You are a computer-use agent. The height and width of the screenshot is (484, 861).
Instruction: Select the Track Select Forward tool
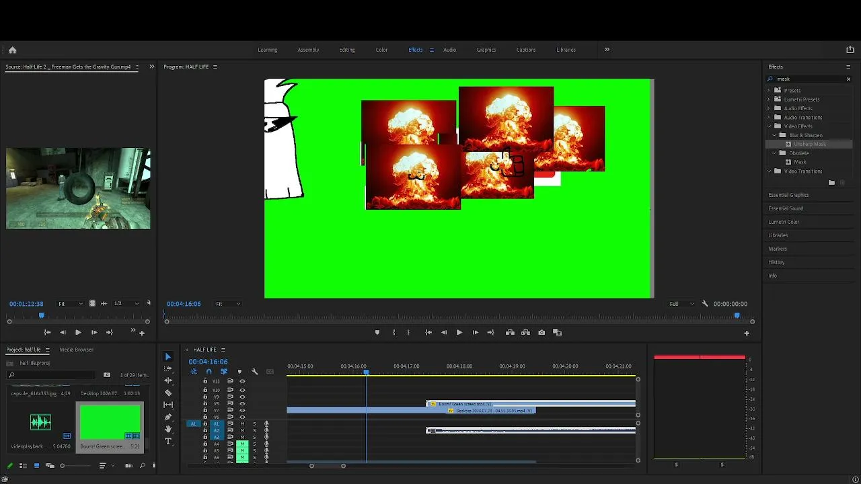point(168,368)
